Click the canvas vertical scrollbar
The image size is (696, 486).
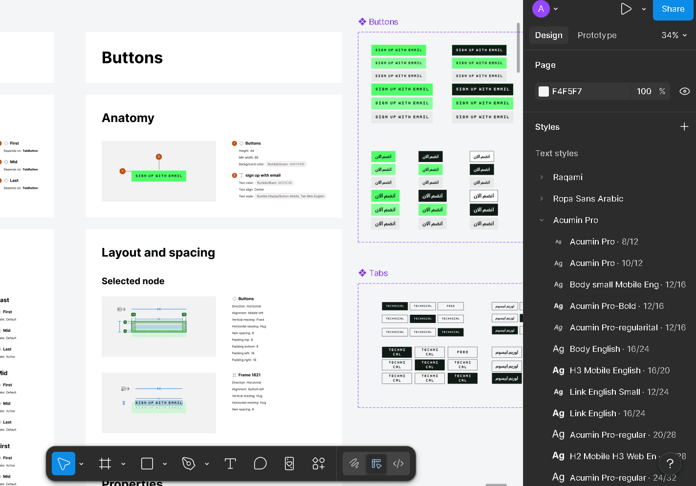[x=518, y=47]
